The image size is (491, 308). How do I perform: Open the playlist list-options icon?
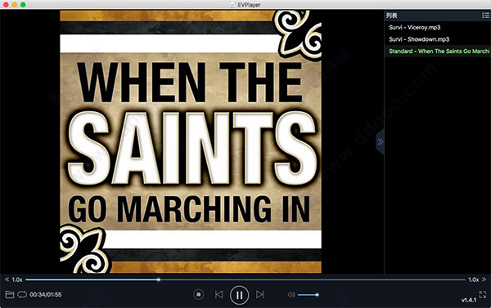tap(485, 16)
